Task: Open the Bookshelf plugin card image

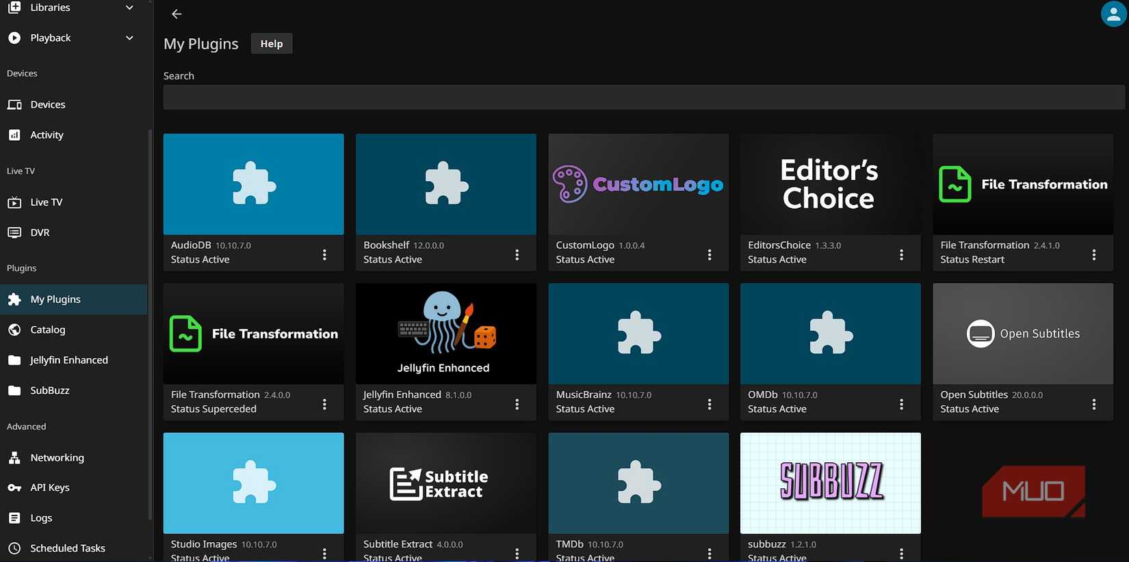Action: [446, 185]
